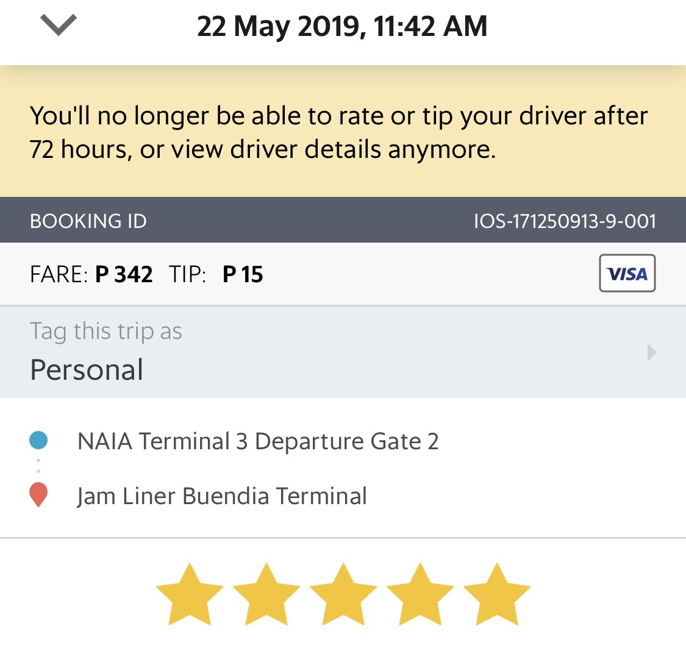Expand the trip tag arrow on the right
This screenshot has height=648, width=686.
pos(651,352)
